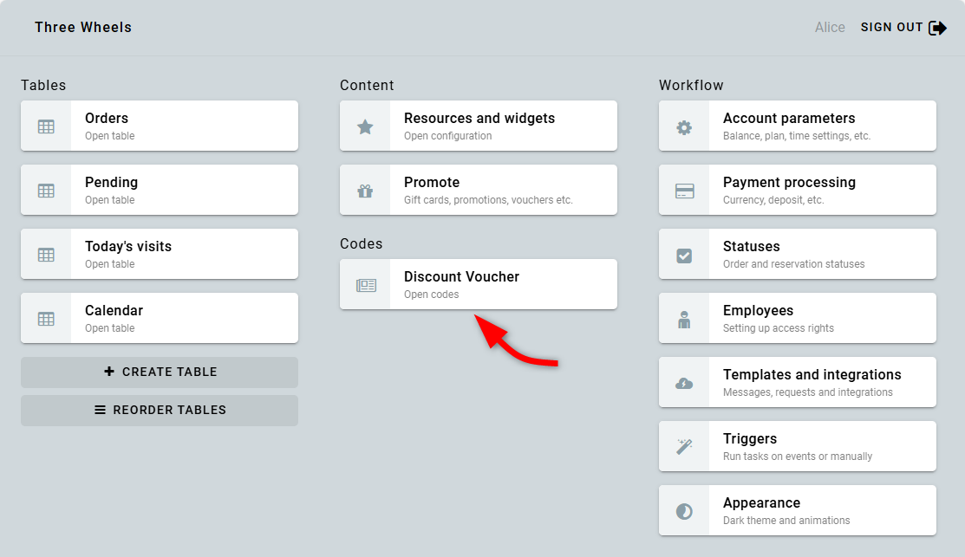Click the credit card icon for Payment processing
The image size is (965, 557).
[684, 191]
